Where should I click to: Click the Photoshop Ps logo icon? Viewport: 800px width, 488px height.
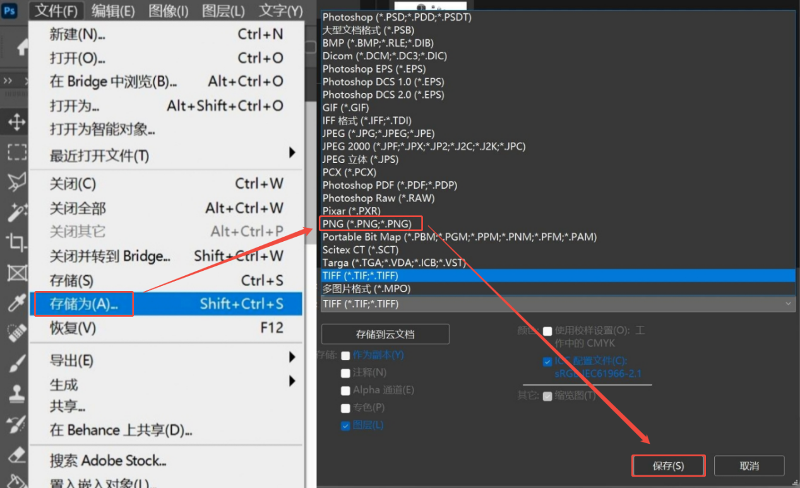[x=9, y=11]
